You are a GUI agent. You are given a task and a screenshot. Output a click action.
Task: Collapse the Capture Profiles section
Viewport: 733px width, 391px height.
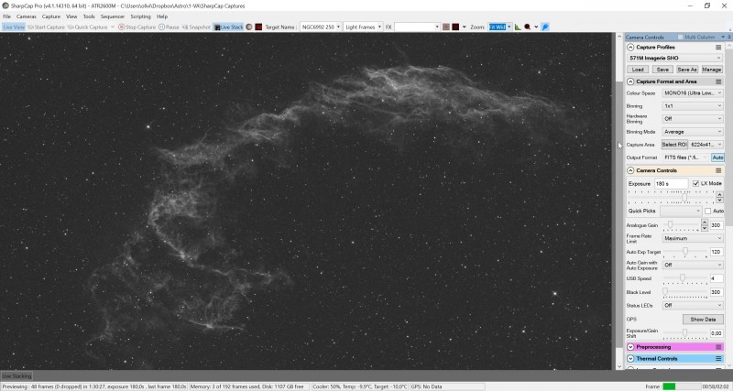point(630,48)
